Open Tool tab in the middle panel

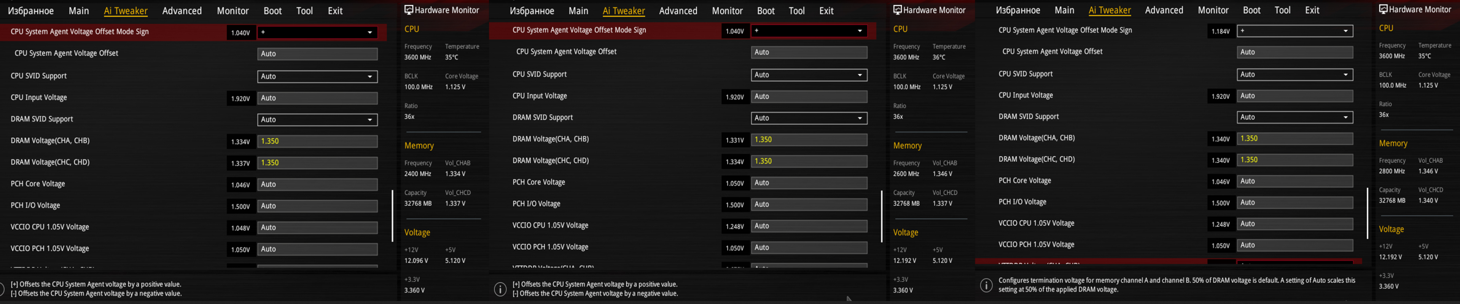pyautogui.click(x=797, y=11)
